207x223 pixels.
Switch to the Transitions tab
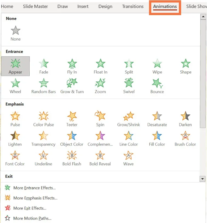click(x=133, y=6)
